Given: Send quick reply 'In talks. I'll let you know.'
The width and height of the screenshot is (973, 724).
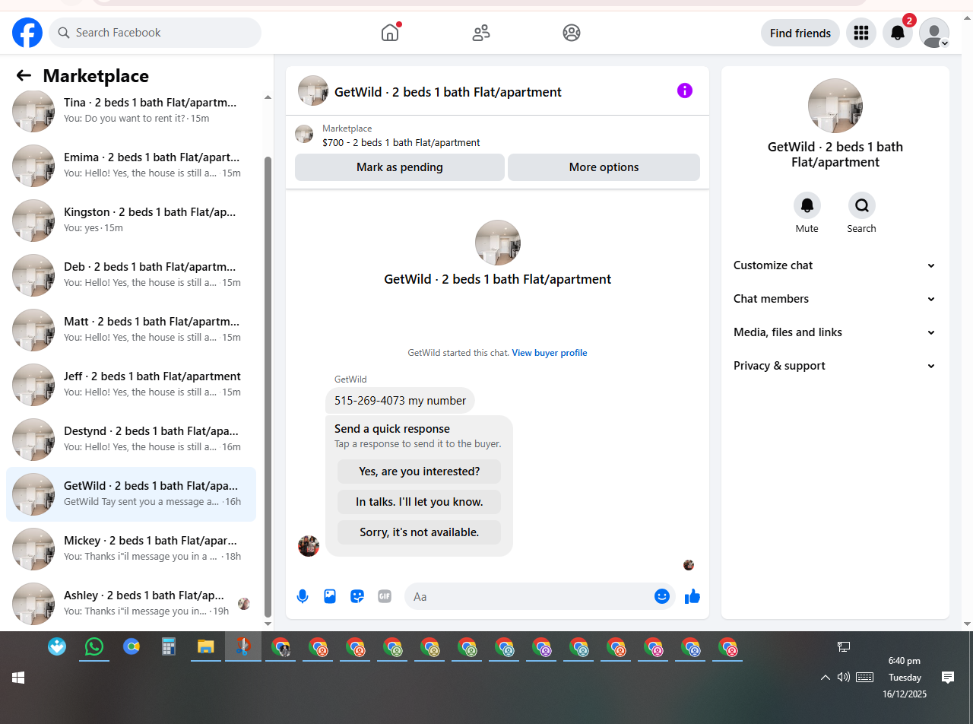Looking at the screenshot, I should 420,502.
